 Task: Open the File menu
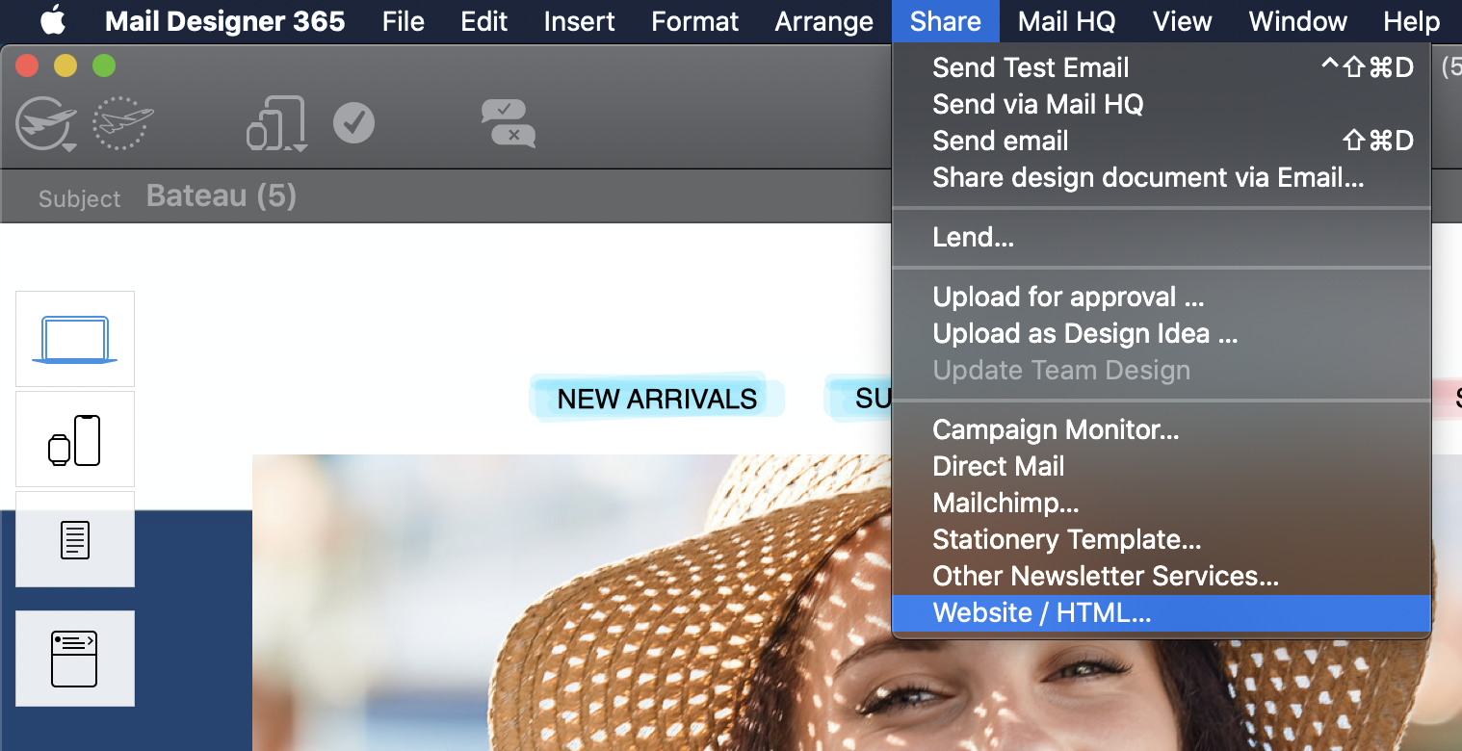pyautogui.click(x=403, y=21)
